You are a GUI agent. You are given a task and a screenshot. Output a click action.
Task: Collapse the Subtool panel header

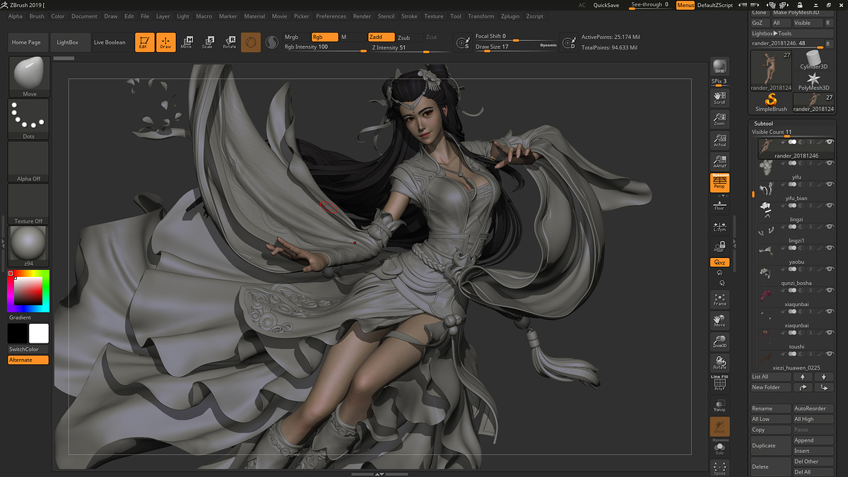[763, 124]
